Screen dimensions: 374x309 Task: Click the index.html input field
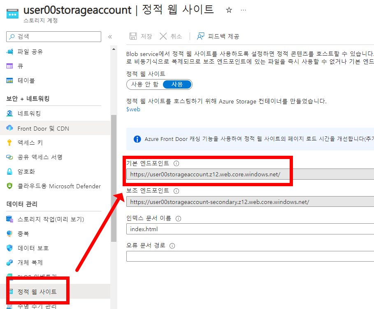point(250,229)
